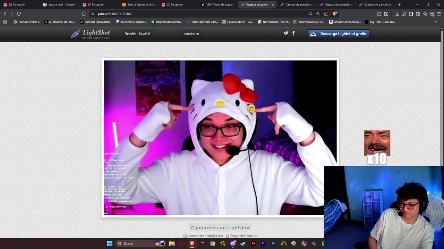Screen dimensions: 444x249
Task: Open the Windows Start menu
Action: (110, 243)
